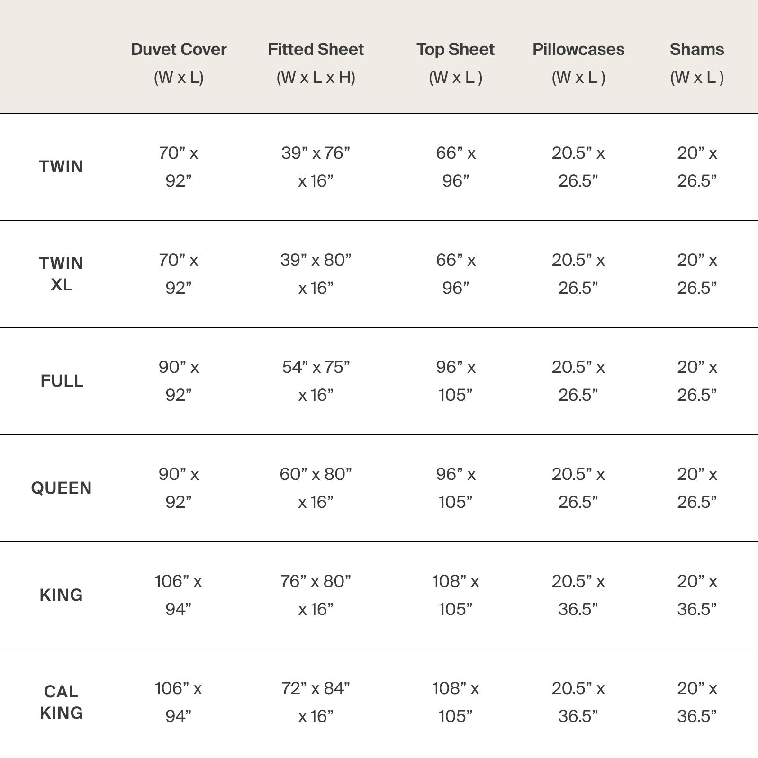The image size is (758, 758).
Task: Click the Top Sheet column header
Action: tap(455, 63)
